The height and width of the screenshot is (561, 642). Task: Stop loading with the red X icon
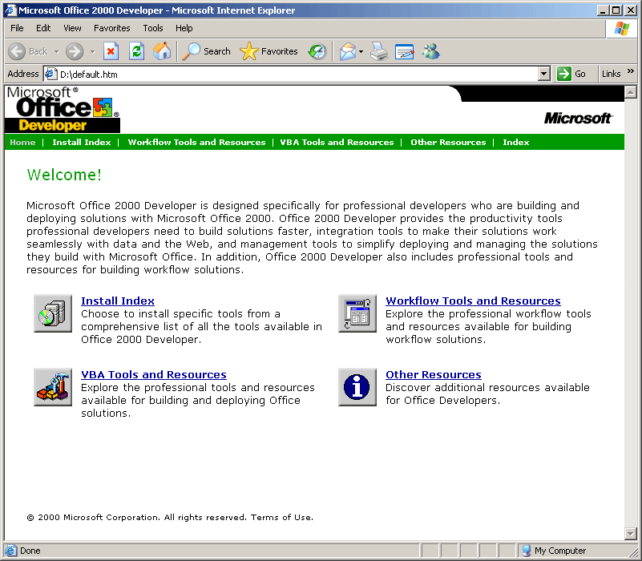[111, 51]
